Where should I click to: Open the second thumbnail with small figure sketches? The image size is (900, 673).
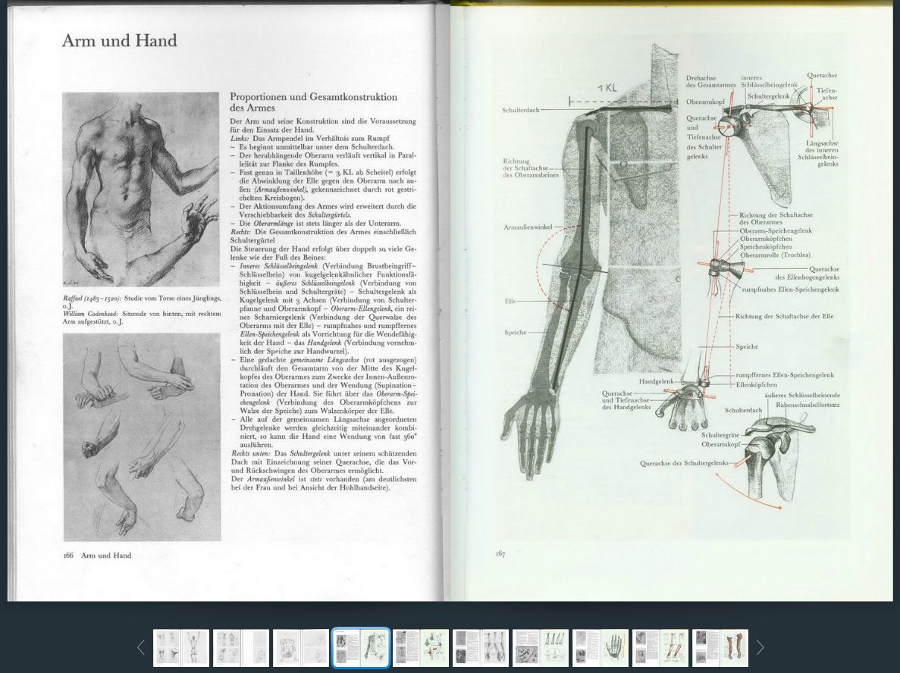coord(241,648)
